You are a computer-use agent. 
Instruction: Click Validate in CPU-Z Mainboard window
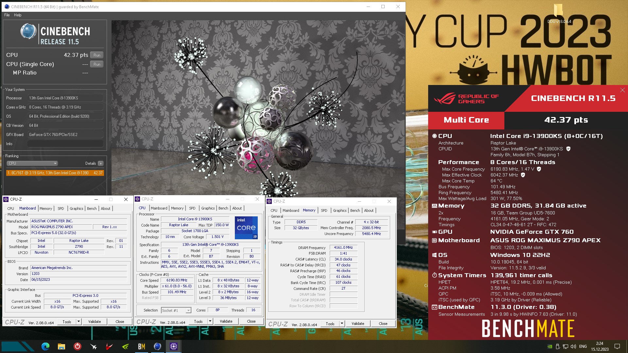[x=95, y=322]
